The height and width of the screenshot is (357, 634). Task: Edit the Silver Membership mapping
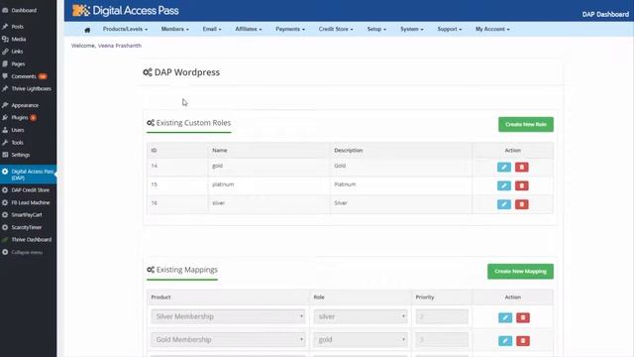click(x=505, y=317)
